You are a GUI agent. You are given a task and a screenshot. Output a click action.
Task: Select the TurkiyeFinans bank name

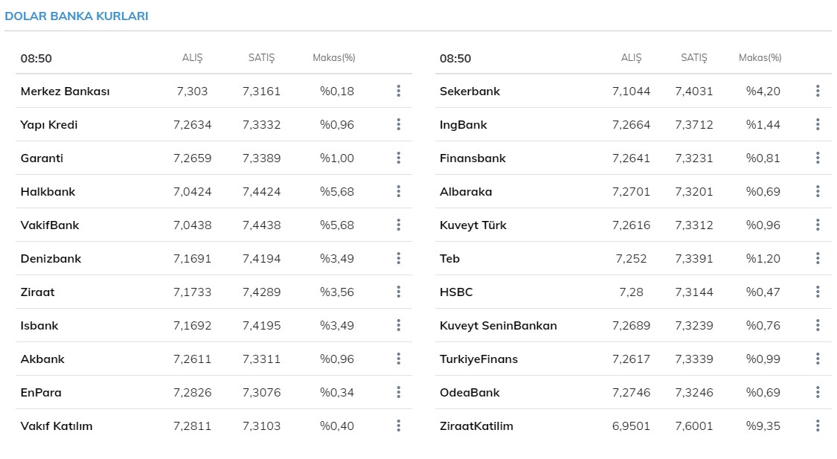478,359
